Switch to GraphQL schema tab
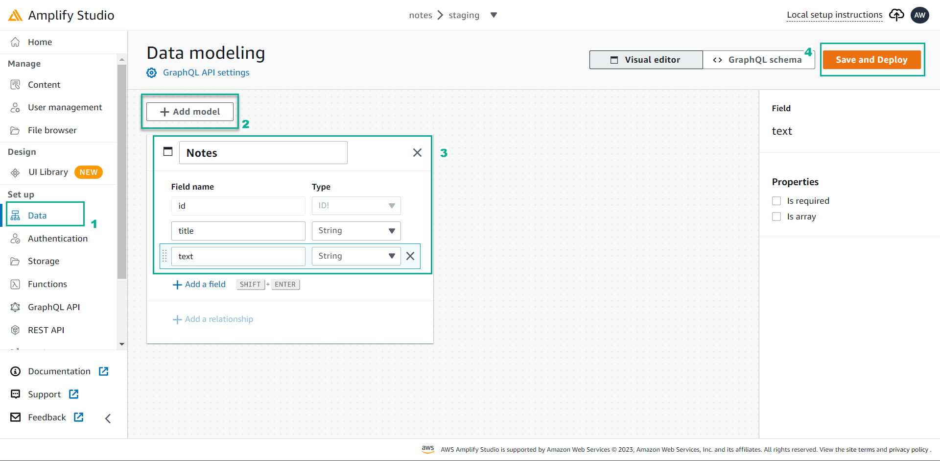 click(759, 60)
